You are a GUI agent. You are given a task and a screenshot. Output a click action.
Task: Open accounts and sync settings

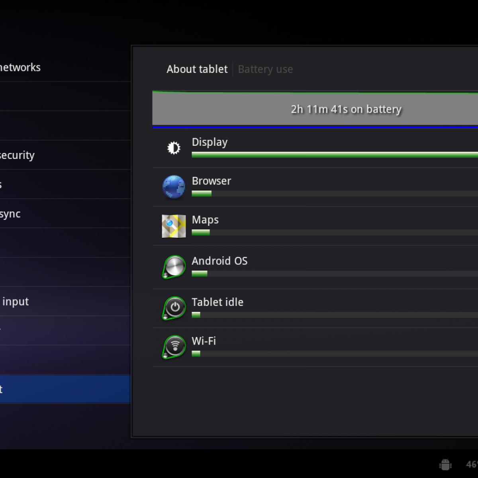pos(11,214)
